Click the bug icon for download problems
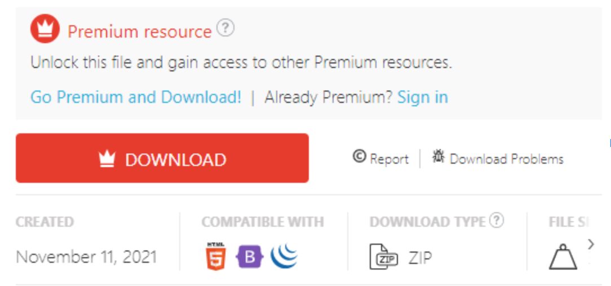This screenshot has height=286, width=611. click(439, 156)
